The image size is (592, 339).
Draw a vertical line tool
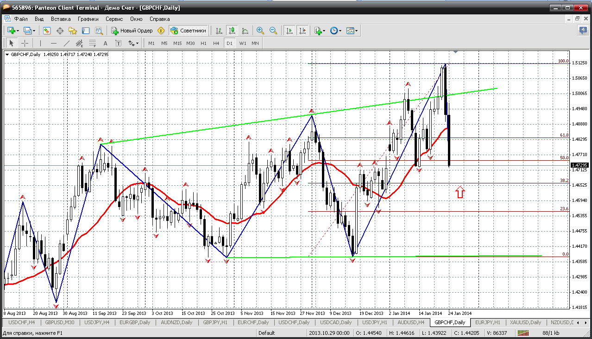pos(40,43)
